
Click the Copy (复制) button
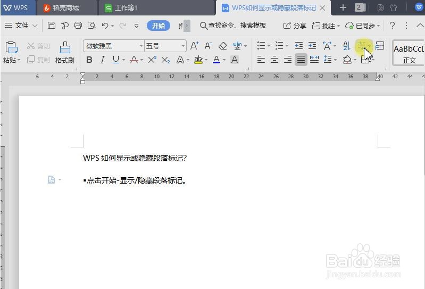pyautogui.click(x=38, y=60)
